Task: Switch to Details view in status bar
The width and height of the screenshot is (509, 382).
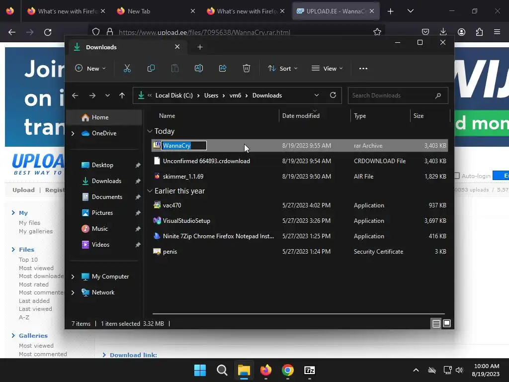Action: tap(436, 323)
